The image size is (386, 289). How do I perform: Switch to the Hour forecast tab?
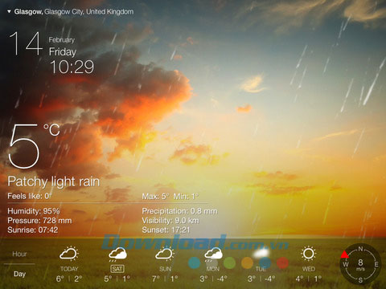tap(19, 254)
